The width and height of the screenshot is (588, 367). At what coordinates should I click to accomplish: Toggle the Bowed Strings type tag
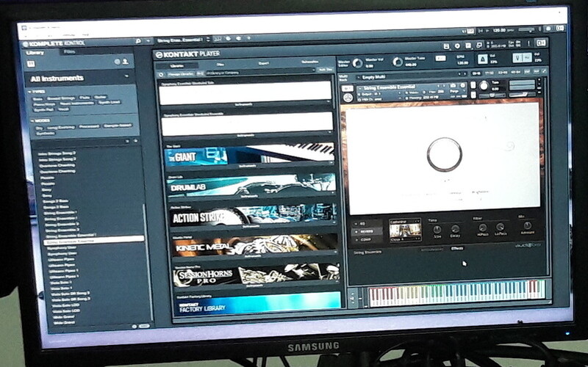61,98
